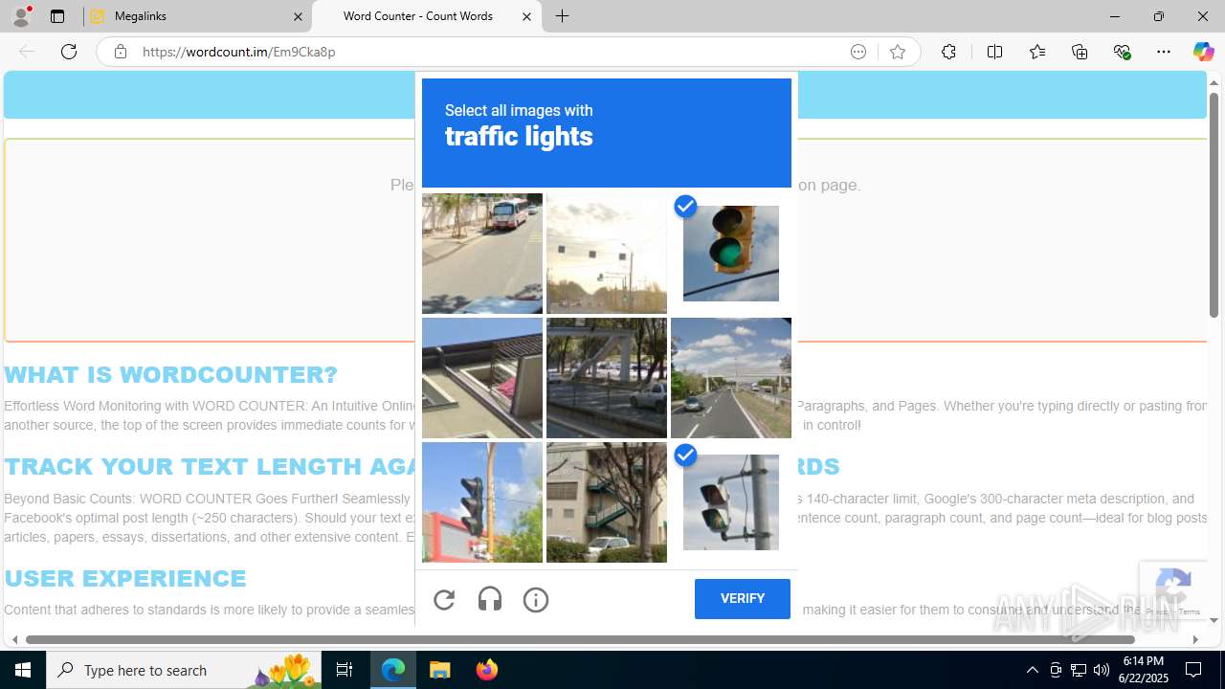Close the Megalinks tab
The width and height of the screenshot is (1225, 689).
pos(298,16)
